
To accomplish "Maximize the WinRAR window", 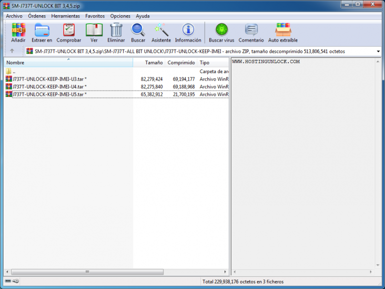I will tap(358, 4).
